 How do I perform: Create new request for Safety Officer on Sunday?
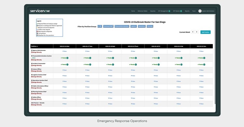pyautogui.click(x=201, y=98)
